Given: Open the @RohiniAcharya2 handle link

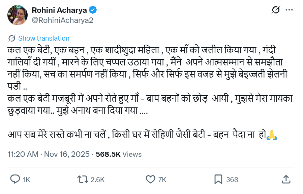Looking at the screenshot, I should 62,20.
